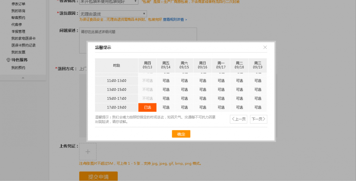This screenshot has height=181, width=356.
Task: Open 举报管理 in sidebar
Action: tap(19, 32)
